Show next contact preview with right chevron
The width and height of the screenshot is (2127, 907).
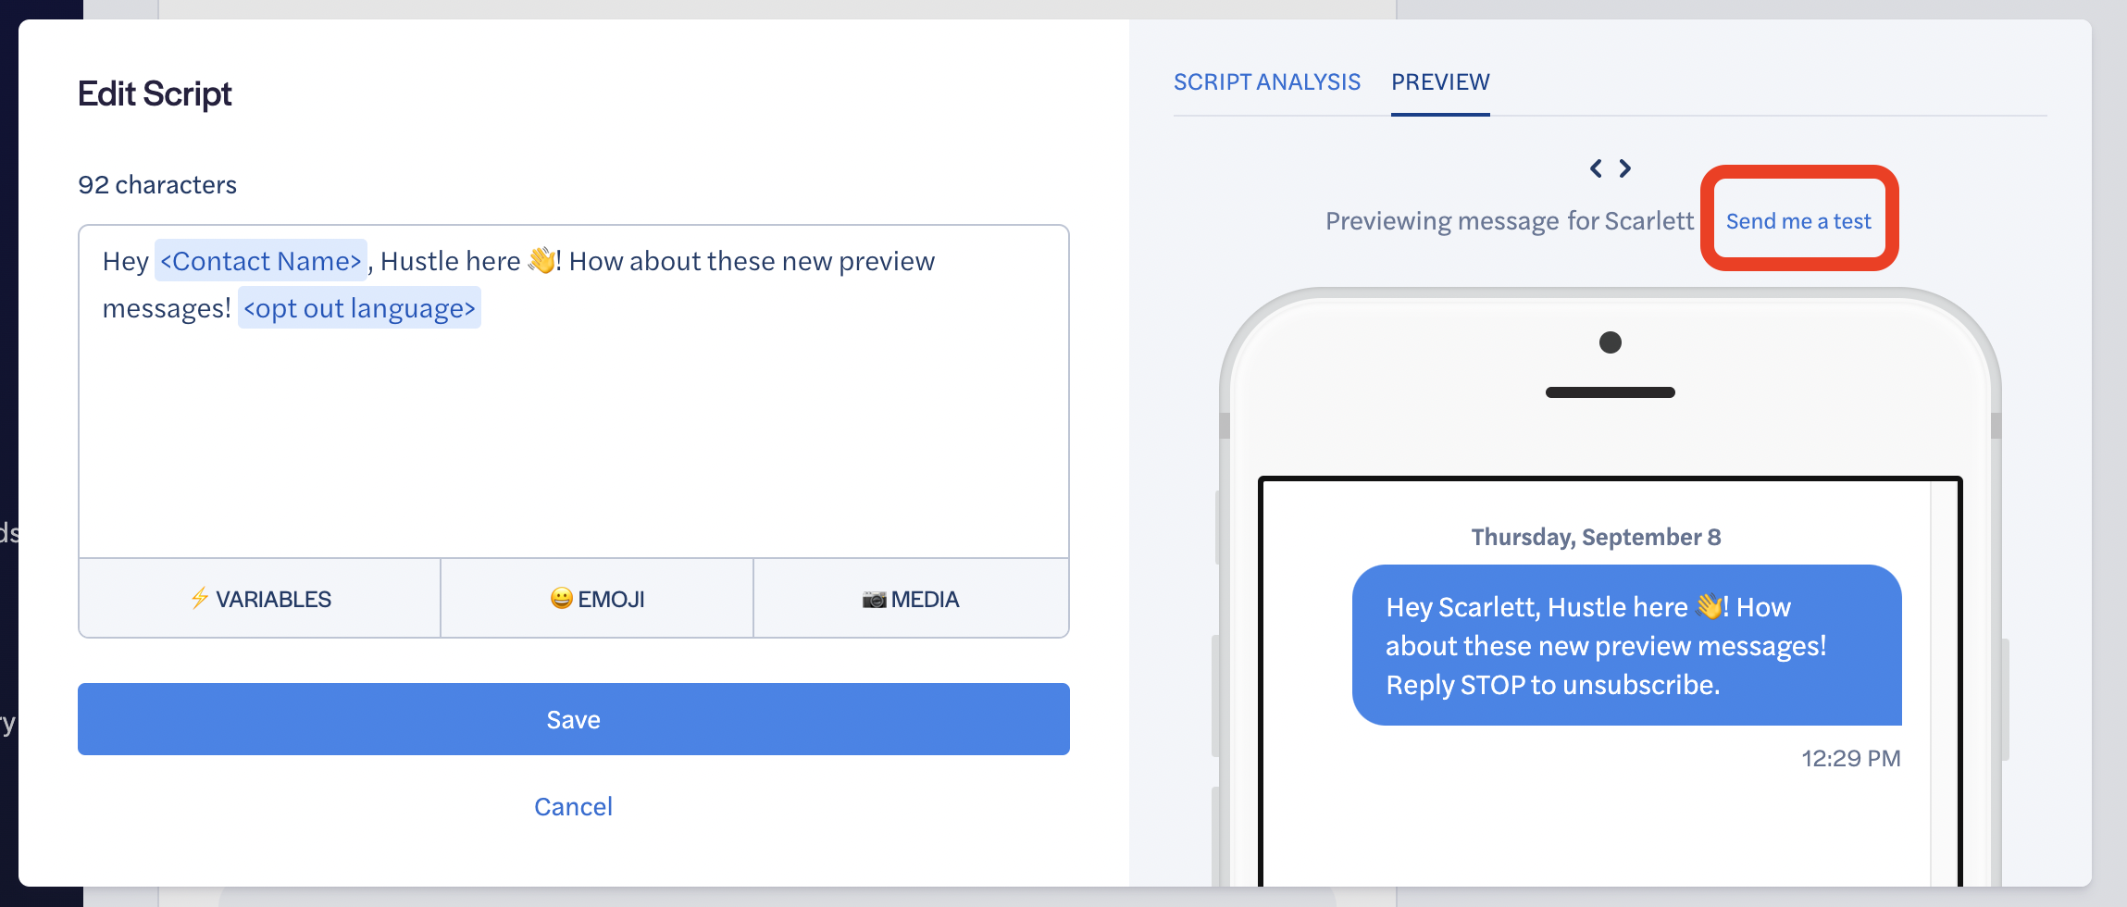(1624, 168)
